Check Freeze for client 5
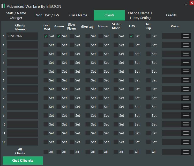This screenshot has width=194, height=166. click(101, 80)
